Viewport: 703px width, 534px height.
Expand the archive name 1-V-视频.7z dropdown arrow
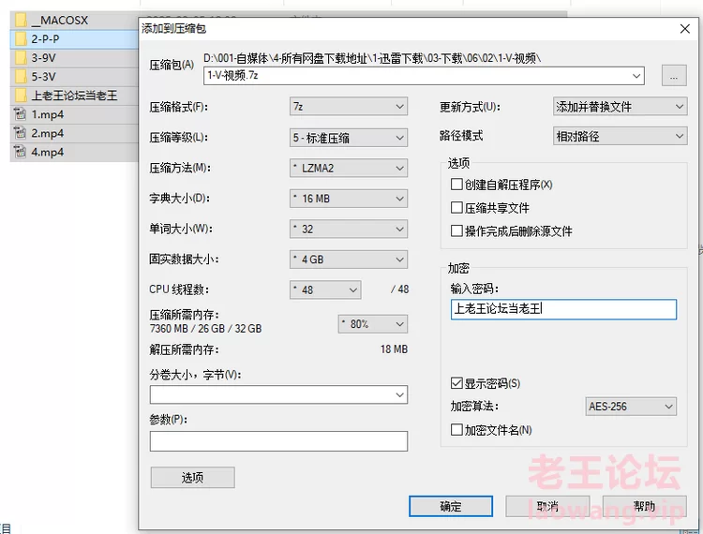tap(636, 76)
